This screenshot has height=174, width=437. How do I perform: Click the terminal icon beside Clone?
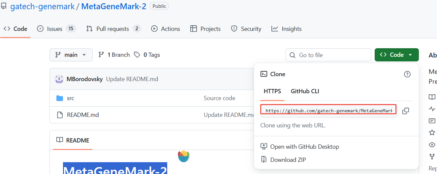264,74
